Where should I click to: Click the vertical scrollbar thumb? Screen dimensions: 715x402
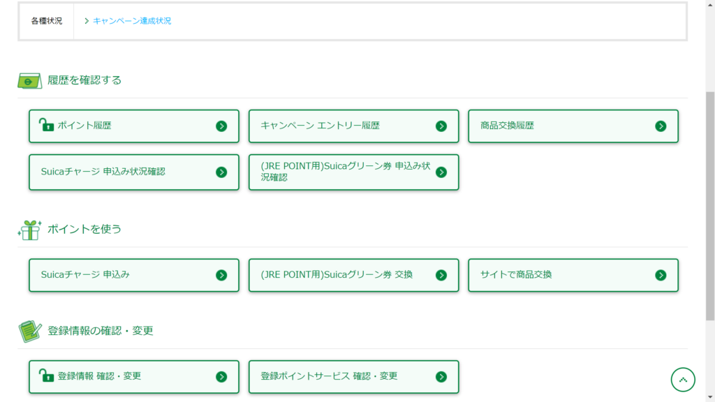coord(710,205)
